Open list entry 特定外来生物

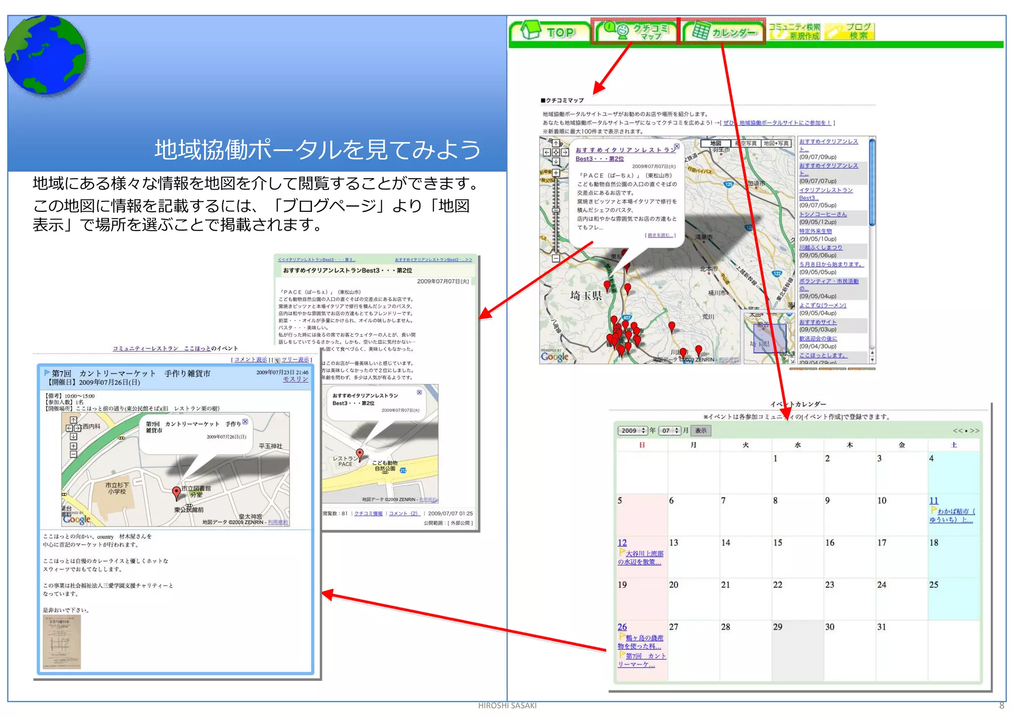pos(815,231)
